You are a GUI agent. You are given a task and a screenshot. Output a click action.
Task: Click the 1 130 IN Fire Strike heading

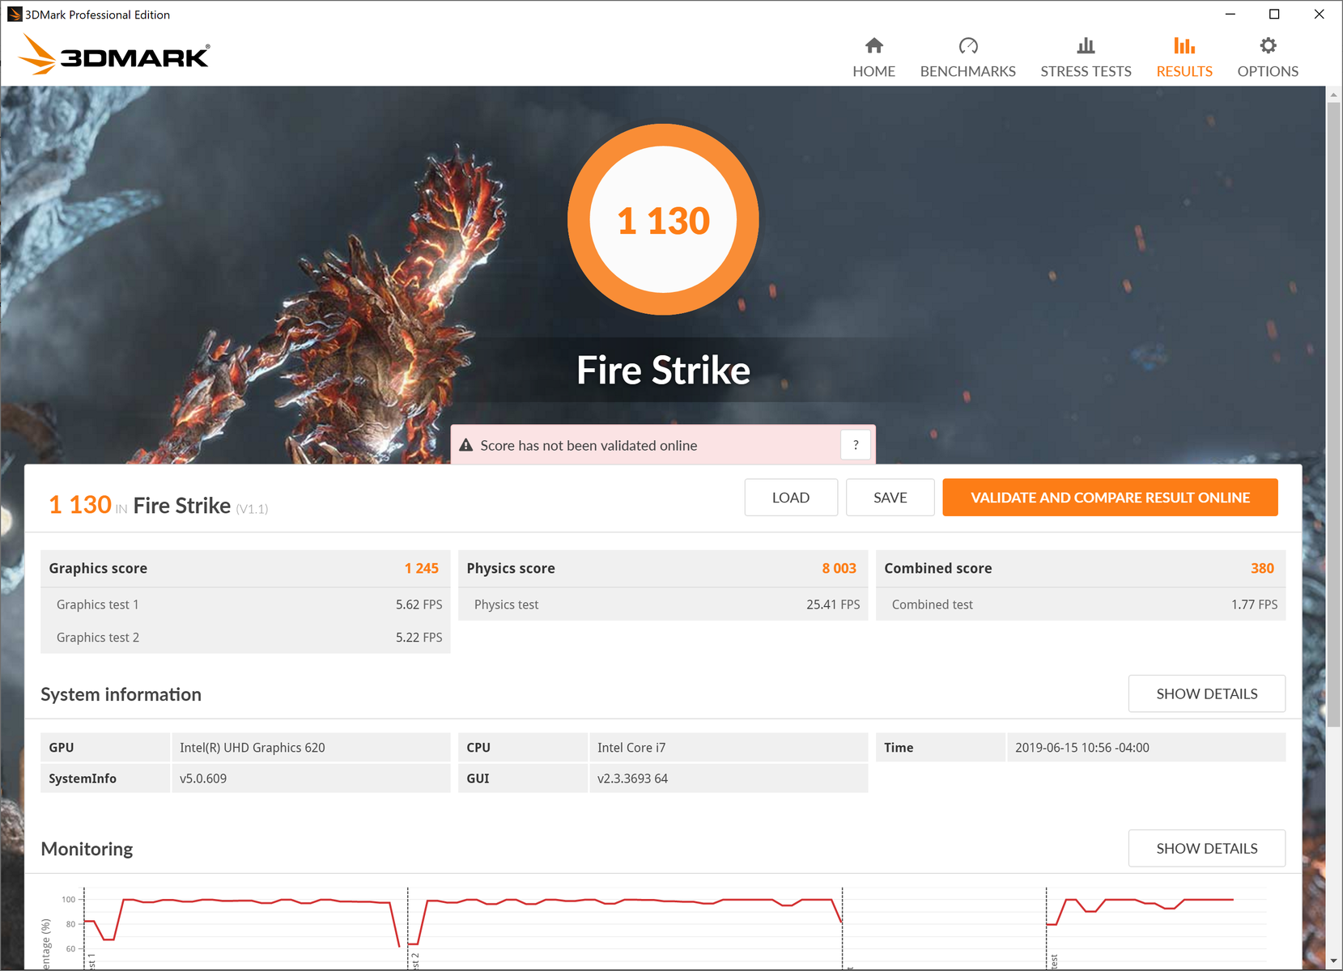click(158, 505)
